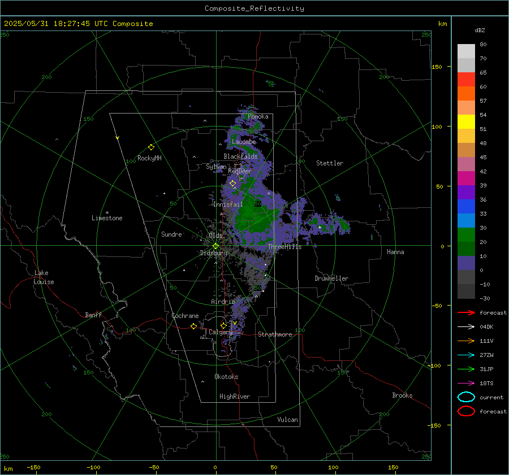Click the RedDeer city label
Image resolution: width=509 pixels, height=475 pixels.
tap(240, 171)
